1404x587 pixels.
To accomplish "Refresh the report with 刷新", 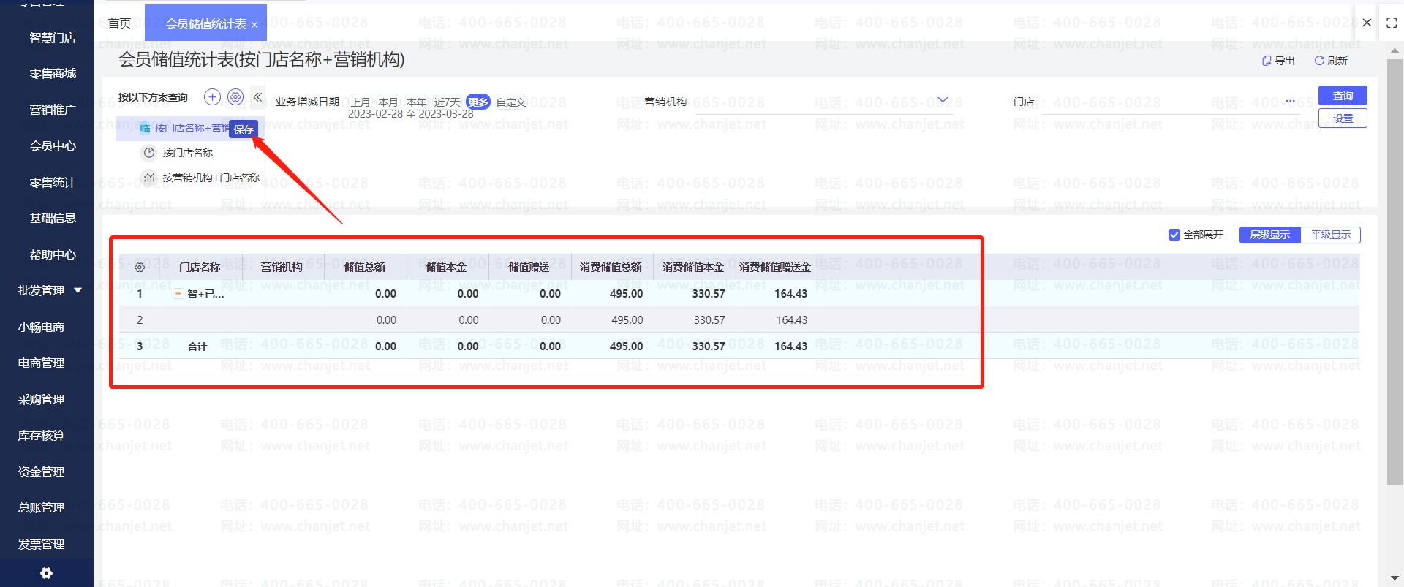I will coord(1331,61).
